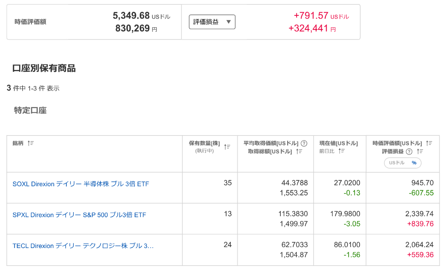Screen dimensions: 445x273
Task: Sort by 前日比 column icon
Action: pyautogui.click(x=341, y=151)
